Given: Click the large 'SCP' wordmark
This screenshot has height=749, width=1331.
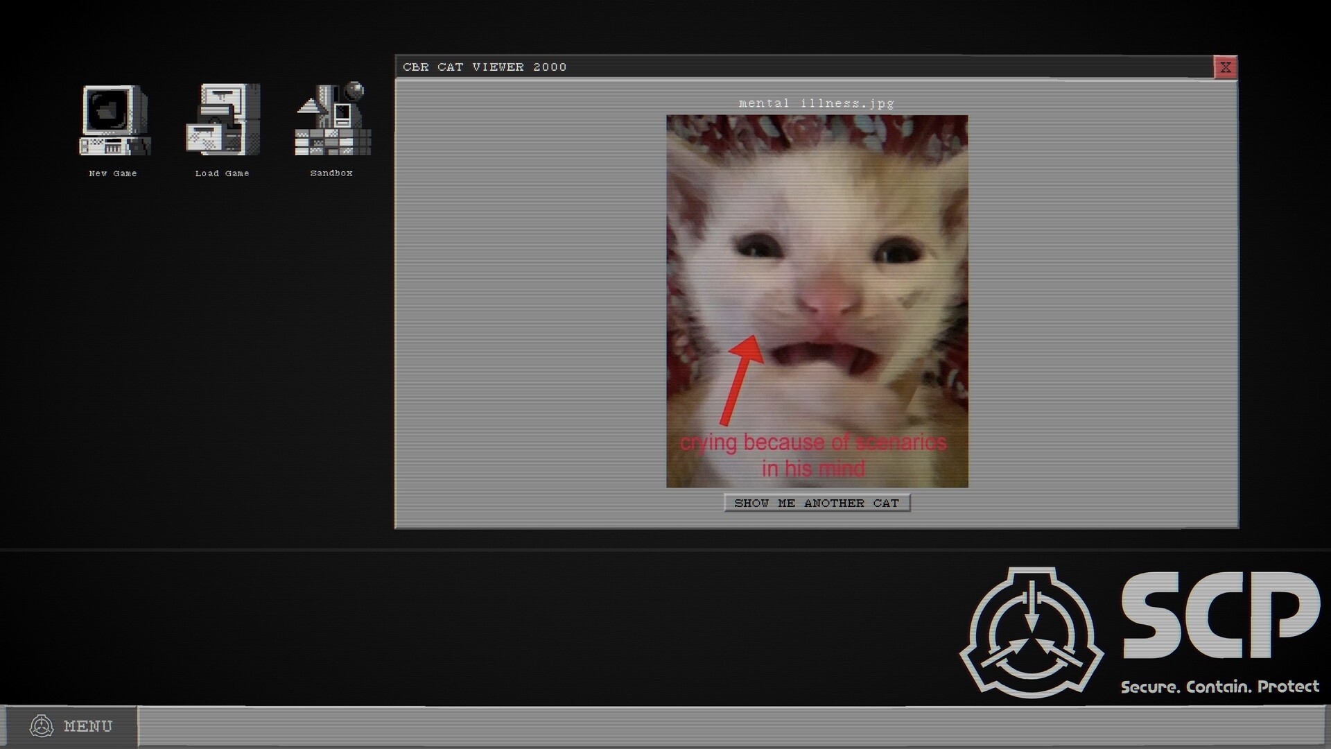Looking at the screenshot, I should point(1220,616).
